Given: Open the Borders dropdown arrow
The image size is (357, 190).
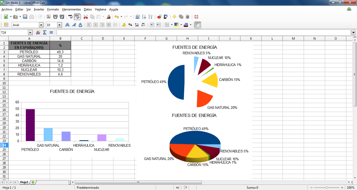Looking at the screenshot, I should click(x=172, y=25).
